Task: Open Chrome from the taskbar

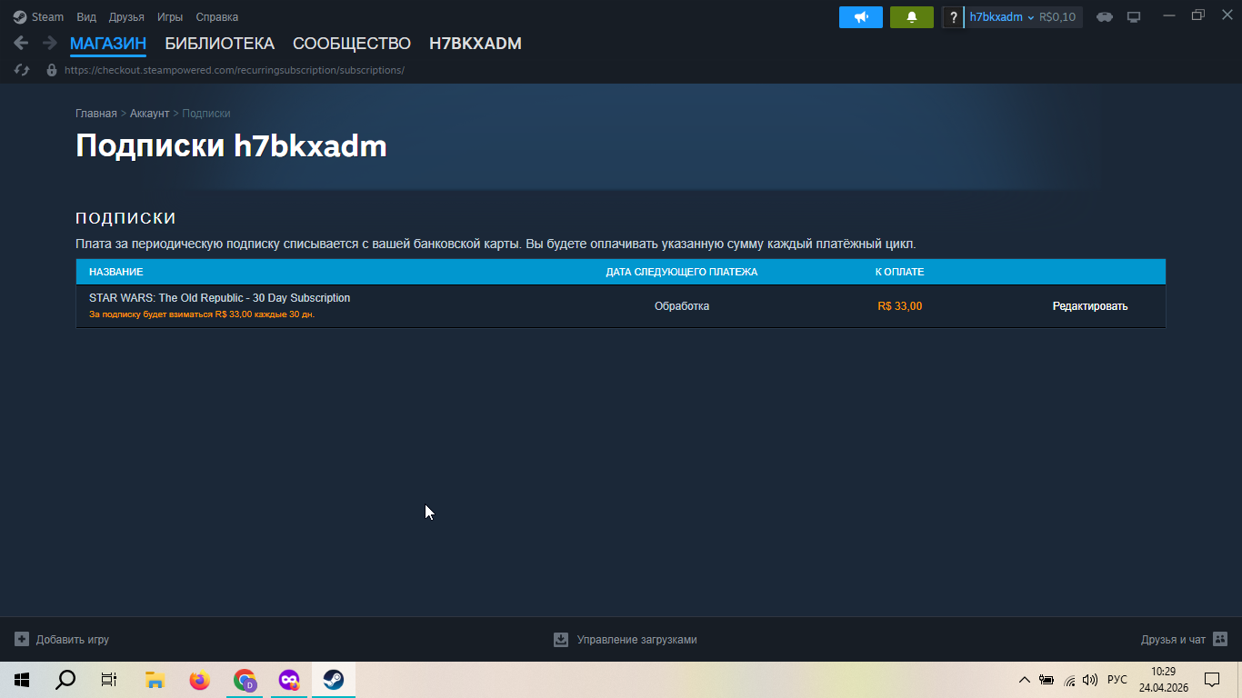Action: [244, 680]
